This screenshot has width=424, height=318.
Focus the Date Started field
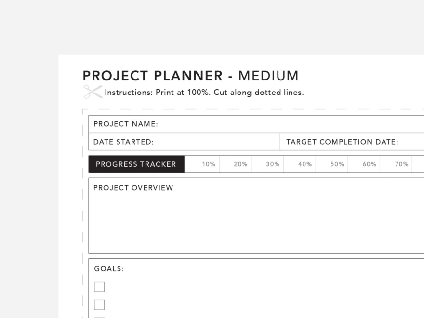[217, 142]
